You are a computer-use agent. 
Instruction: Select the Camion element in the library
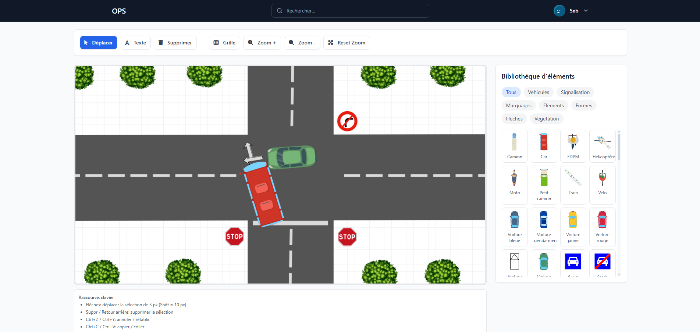pyautogui.click(x=514, y=146)
